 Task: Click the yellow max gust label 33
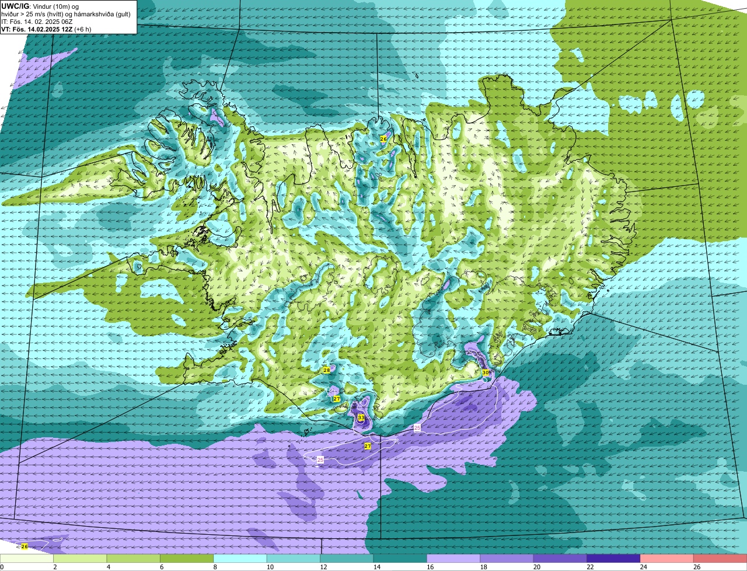361,417
